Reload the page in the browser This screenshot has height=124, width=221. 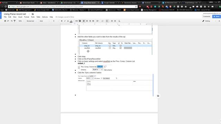tap(6, 7)
